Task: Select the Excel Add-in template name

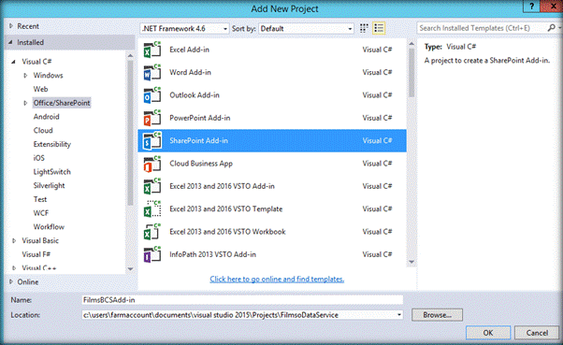Action: 189,50
